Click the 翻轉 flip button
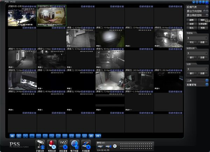Viewport: 210px width, 152px height. click(192, 20)
